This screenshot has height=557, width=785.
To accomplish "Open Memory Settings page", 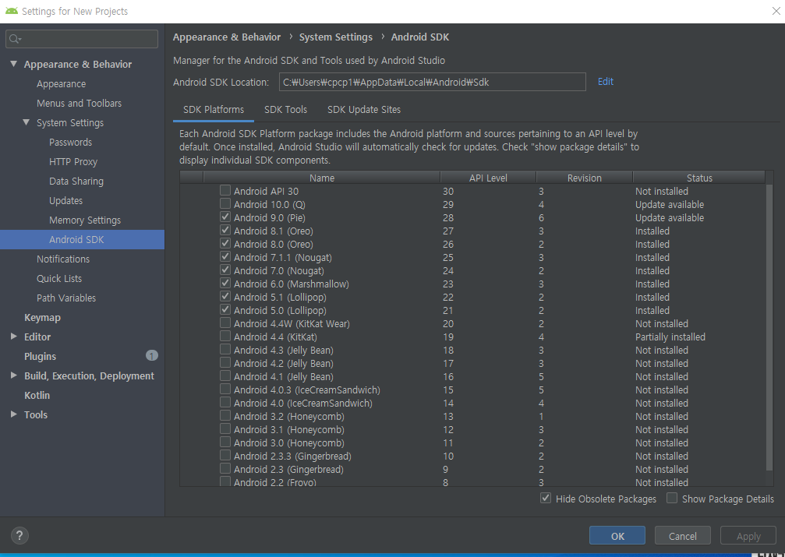I will pyautogui.click(x=85, y=220).
